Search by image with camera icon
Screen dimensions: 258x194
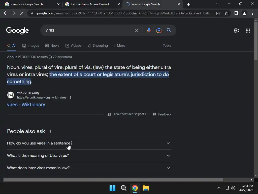coord(159,30)
